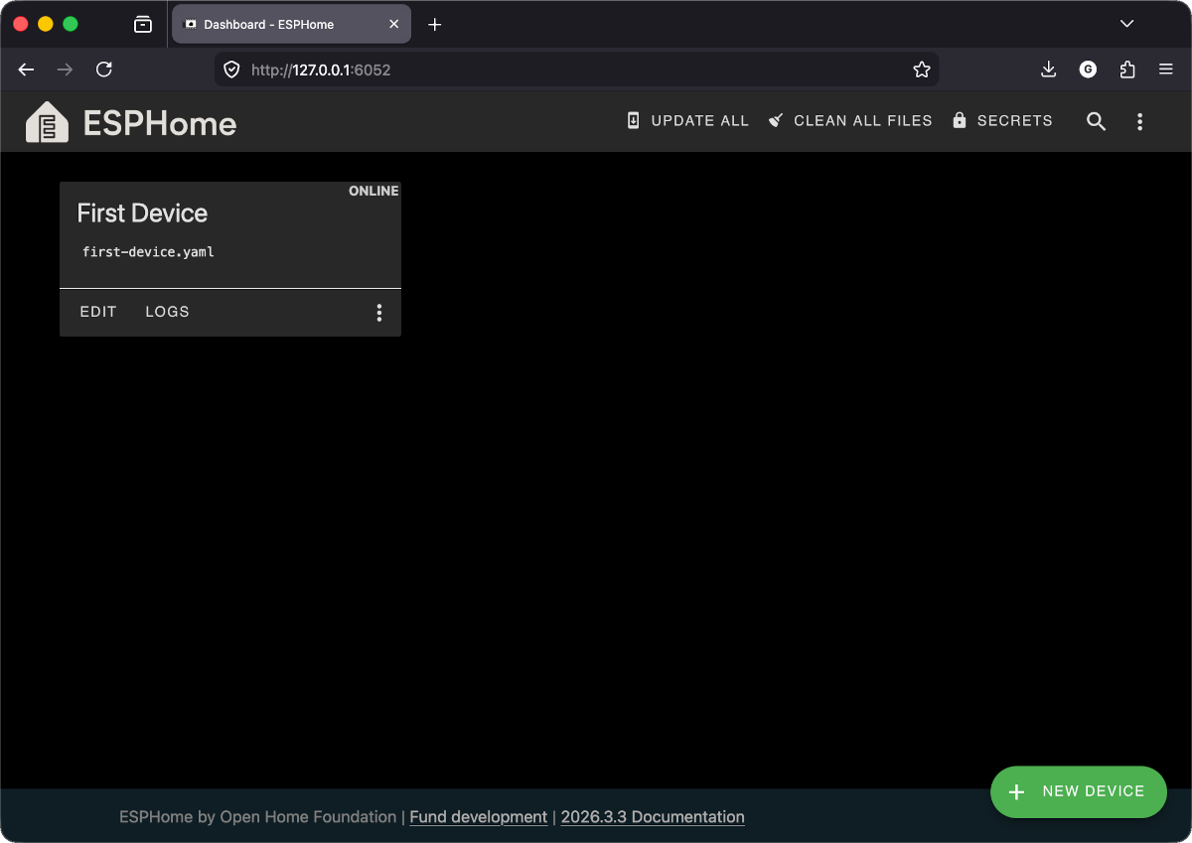This screenshot has height=843, width=1192.
Task: Bookmark this page with star icon
Action: 922,70
